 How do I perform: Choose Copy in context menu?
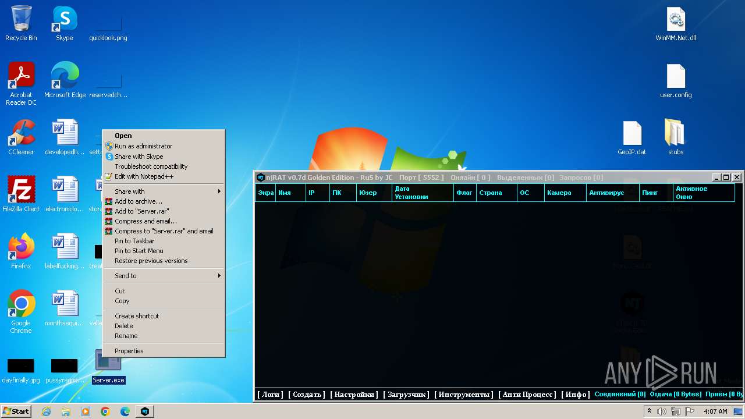tap(164, 301)
